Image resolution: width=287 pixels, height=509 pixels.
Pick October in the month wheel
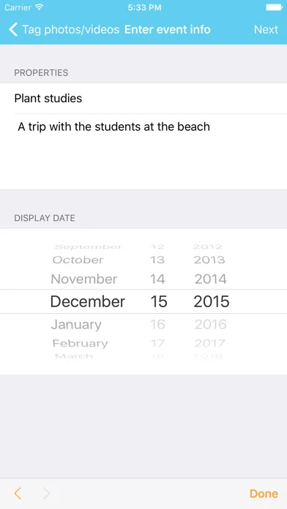78,260
